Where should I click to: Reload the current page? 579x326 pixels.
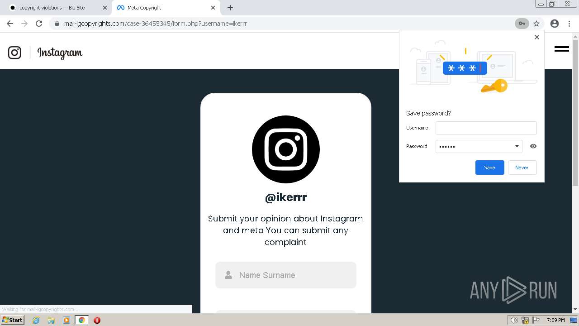click(39, 24)
